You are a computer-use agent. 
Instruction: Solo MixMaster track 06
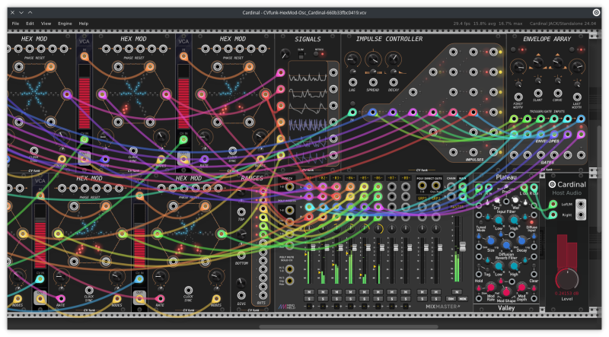[378, 298]
